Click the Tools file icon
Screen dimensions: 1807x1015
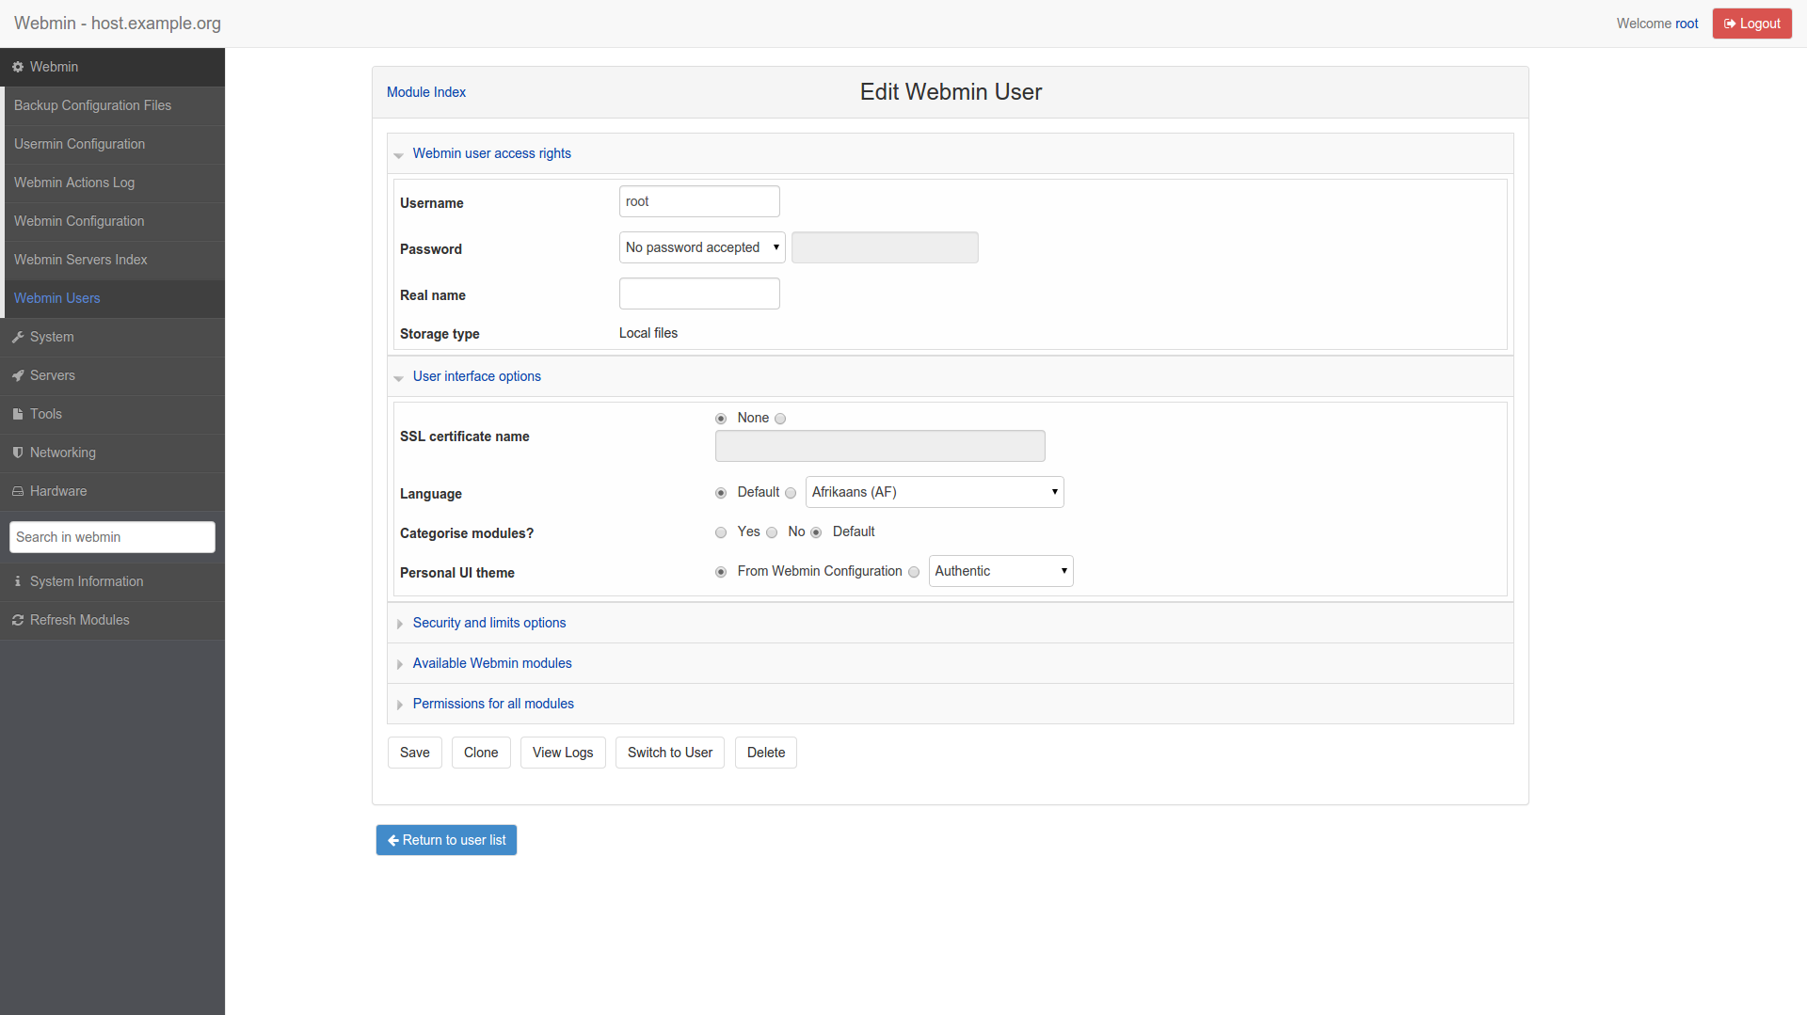[x=18, y=414]
